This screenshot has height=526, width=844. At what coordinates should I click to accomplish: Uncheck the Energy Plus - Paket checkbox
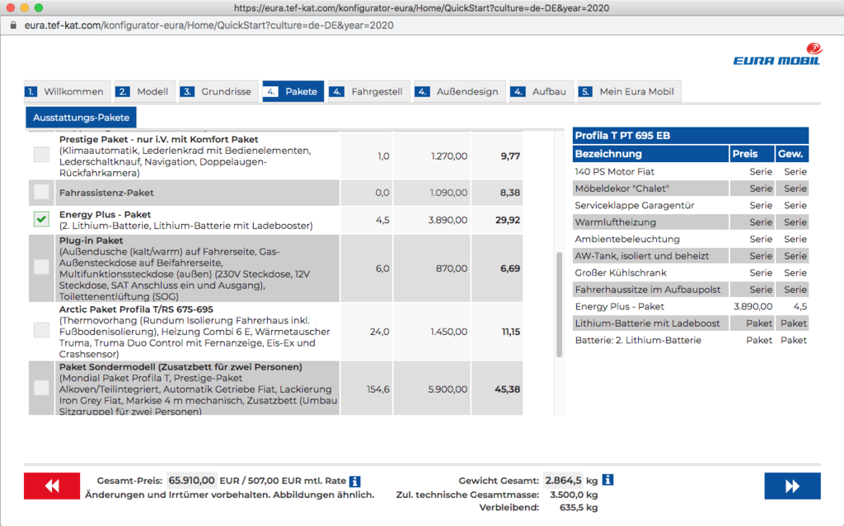pos(41,220)
